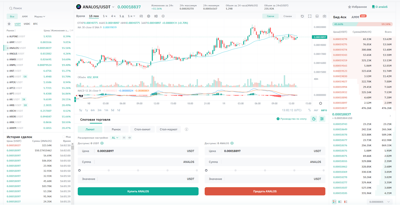Show asks-only order book view
This screenshot has width=400, height=205.
click(x=346, y=202)
